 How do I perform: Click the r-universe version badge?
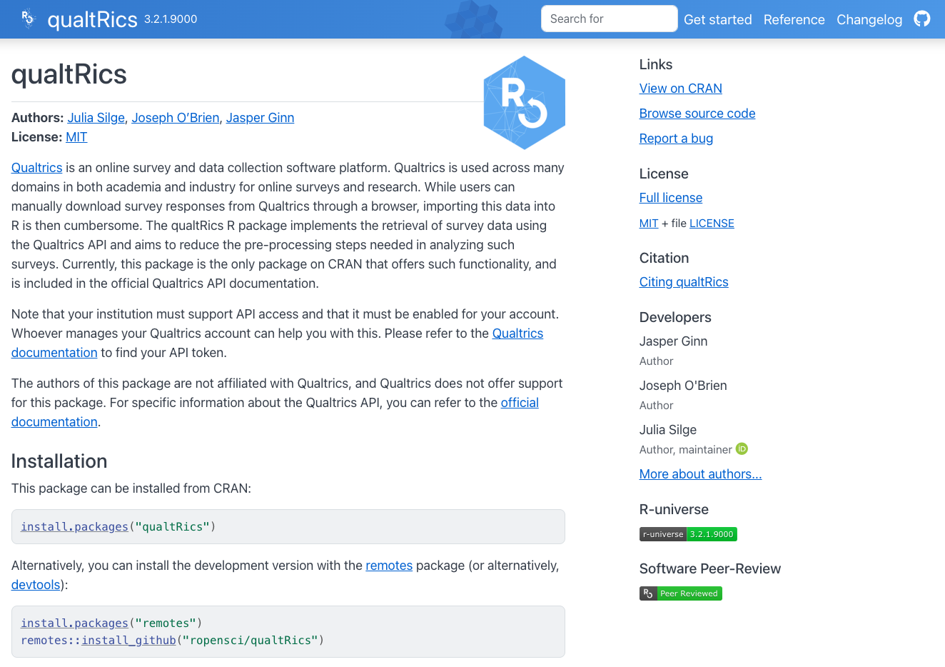688,534
